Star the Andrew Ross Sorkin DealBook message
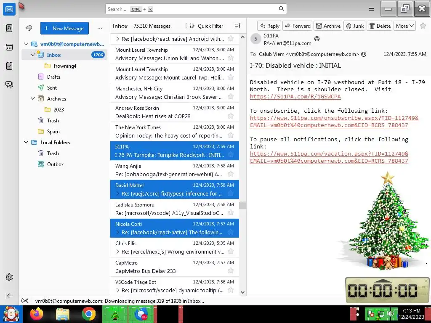Viewport: 431px width, 323px height. (231, 116)
